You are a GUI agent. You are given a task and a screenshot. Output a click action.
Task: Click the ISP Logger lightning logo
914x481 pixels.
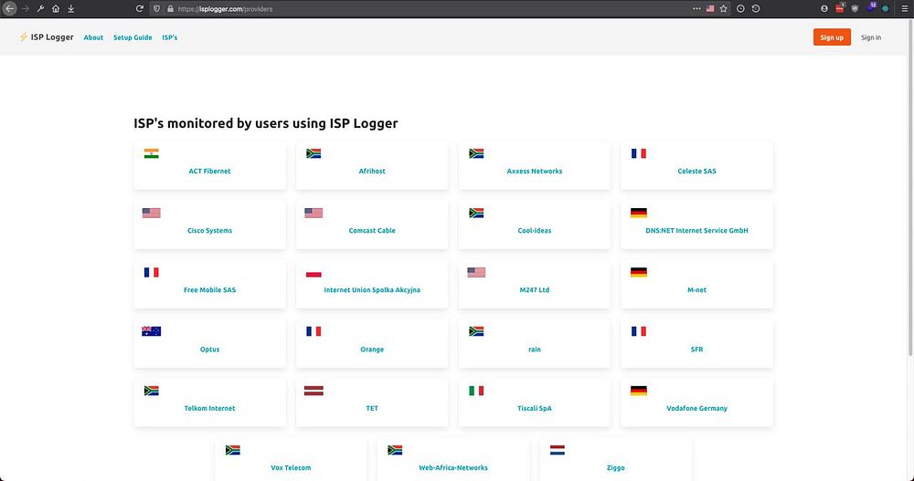pyautogui.click(x=24, y=37)
